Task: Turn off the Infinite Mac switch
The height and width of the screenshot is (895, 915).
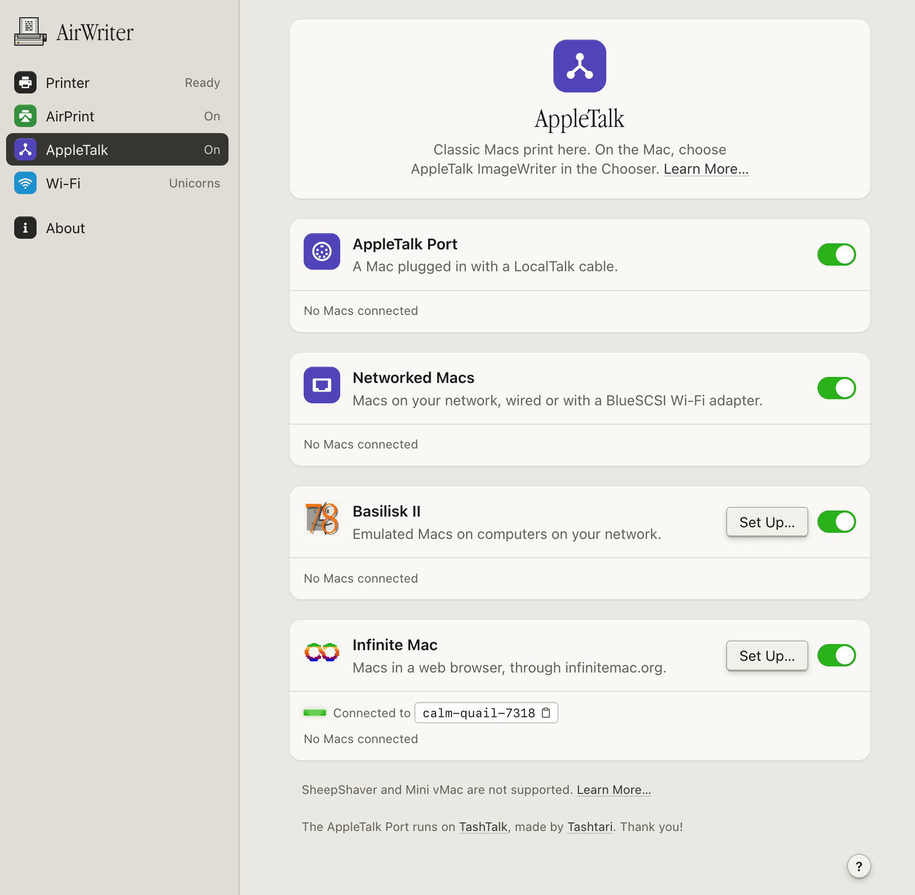Action: 836,655
